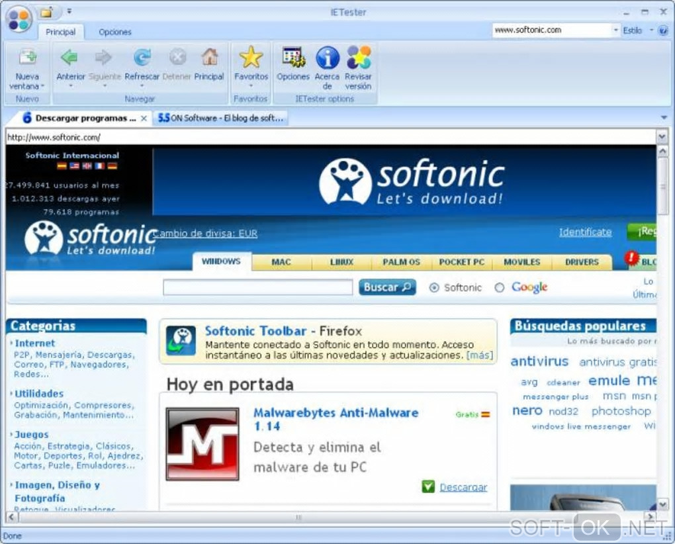Open the IETester application orb menu
The width and height of the screenshot is (675, 544).
pos(19,19)
